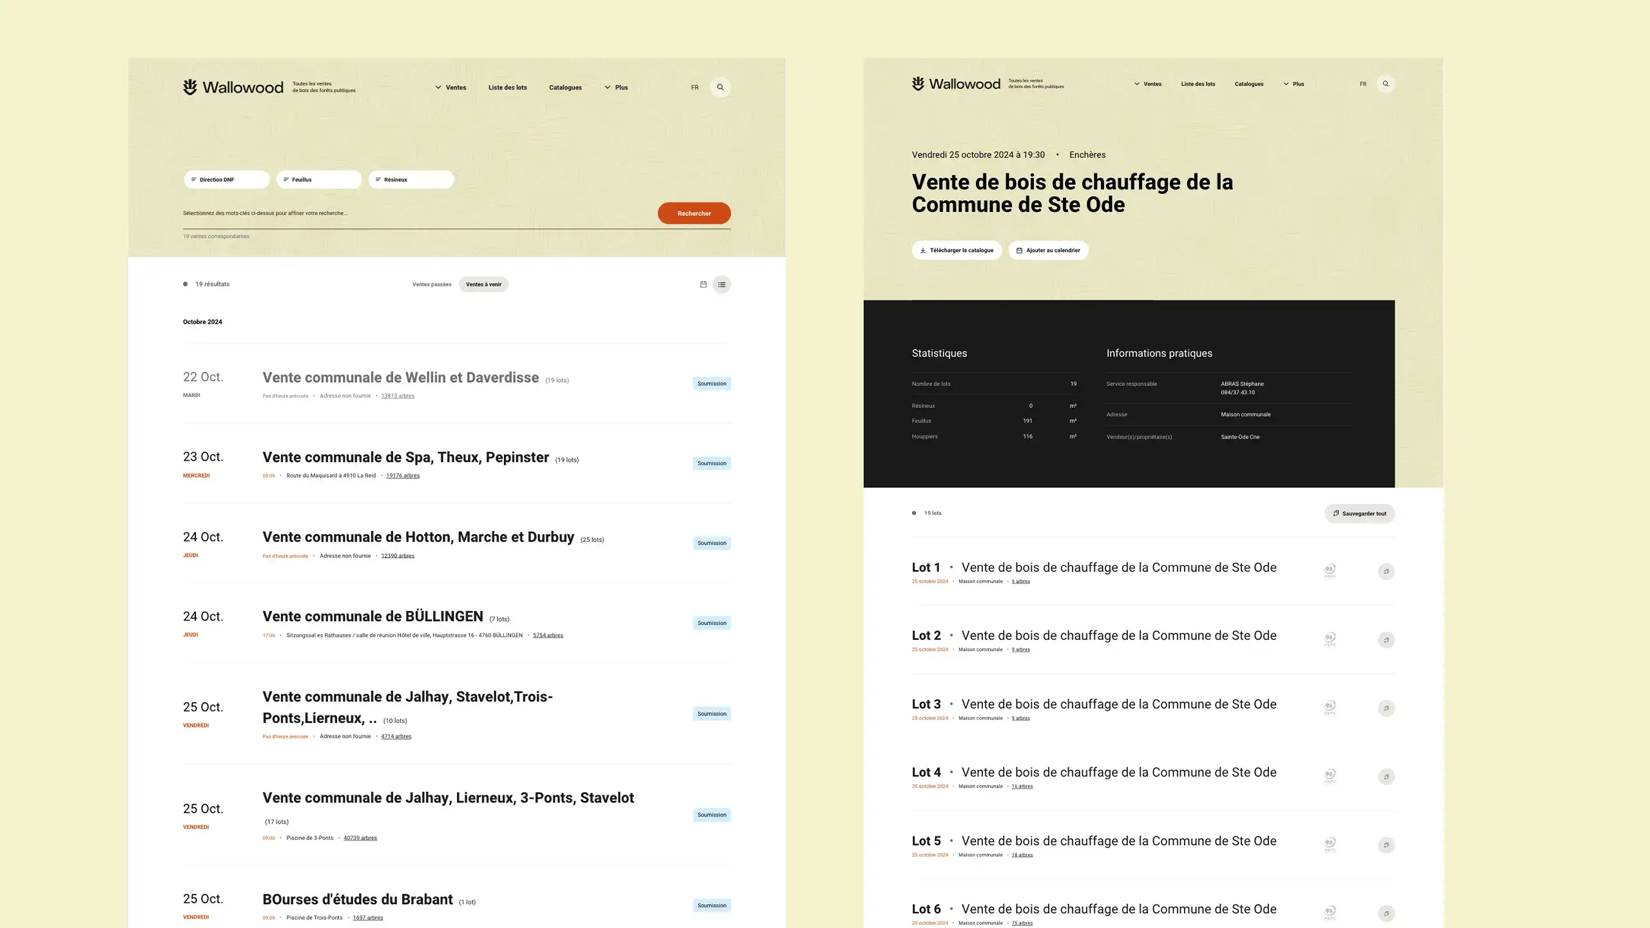The image size is (1650, 928).
Task: Click the orange Rechercher button
Action: (x=694, y=213)
